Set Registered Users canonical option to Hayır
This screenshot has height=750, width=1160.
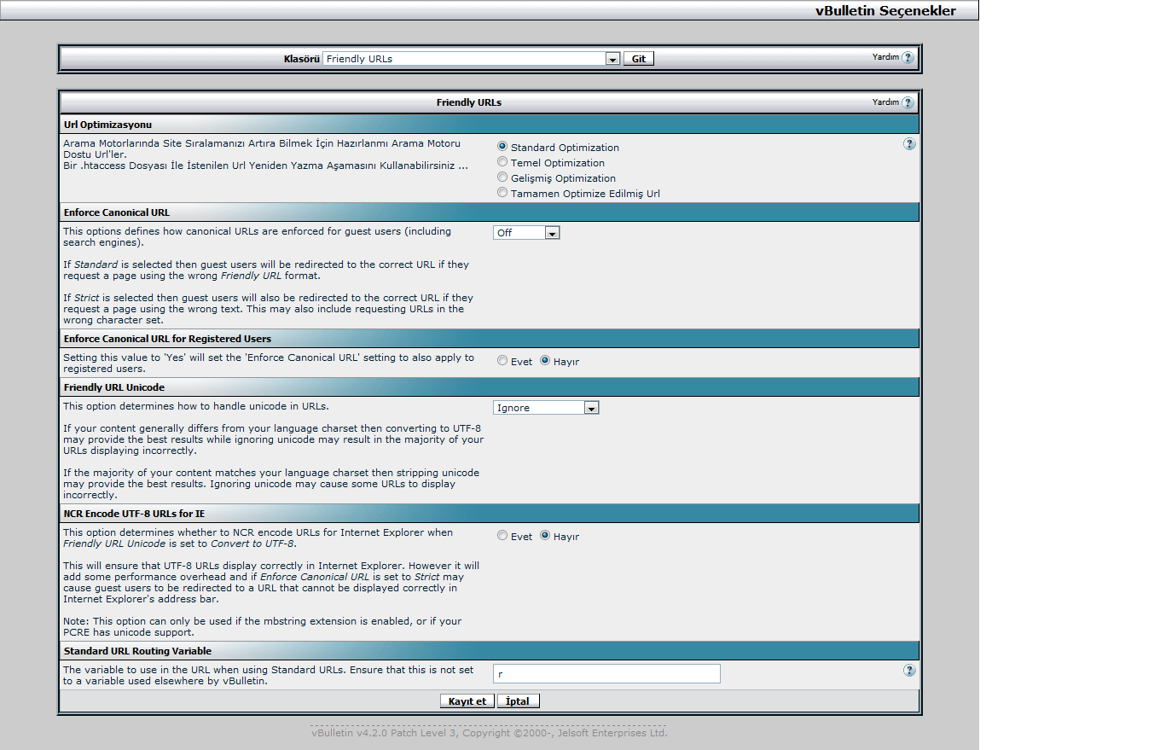click(545, 361)
